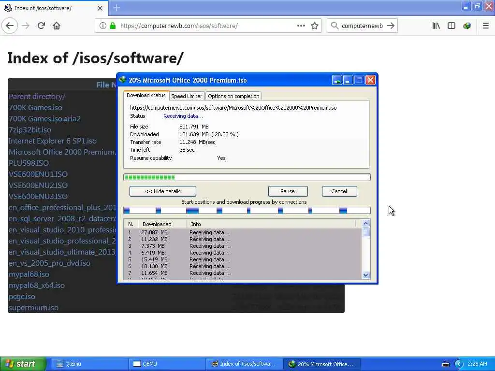Click the en_vs_2005_pro_dvd.iso link
495x371 pixels.
point(49,263)
